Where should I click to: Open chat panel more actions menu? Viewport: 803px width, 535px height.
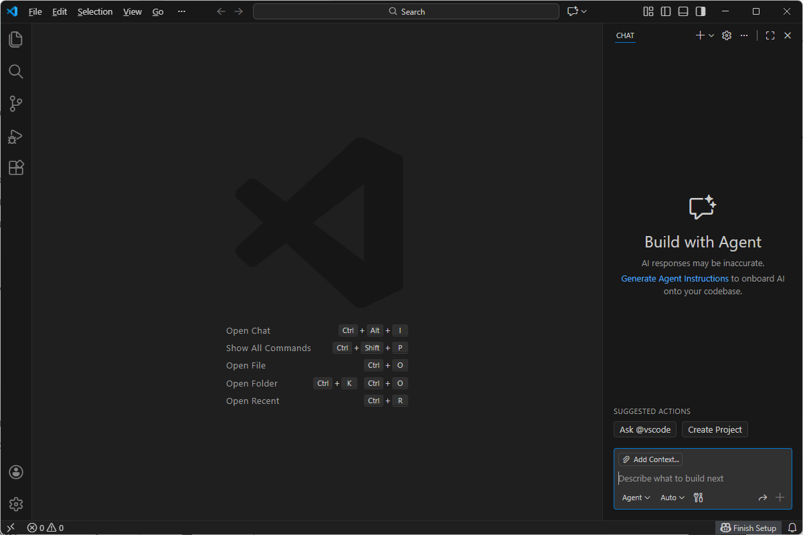(744, 35)
